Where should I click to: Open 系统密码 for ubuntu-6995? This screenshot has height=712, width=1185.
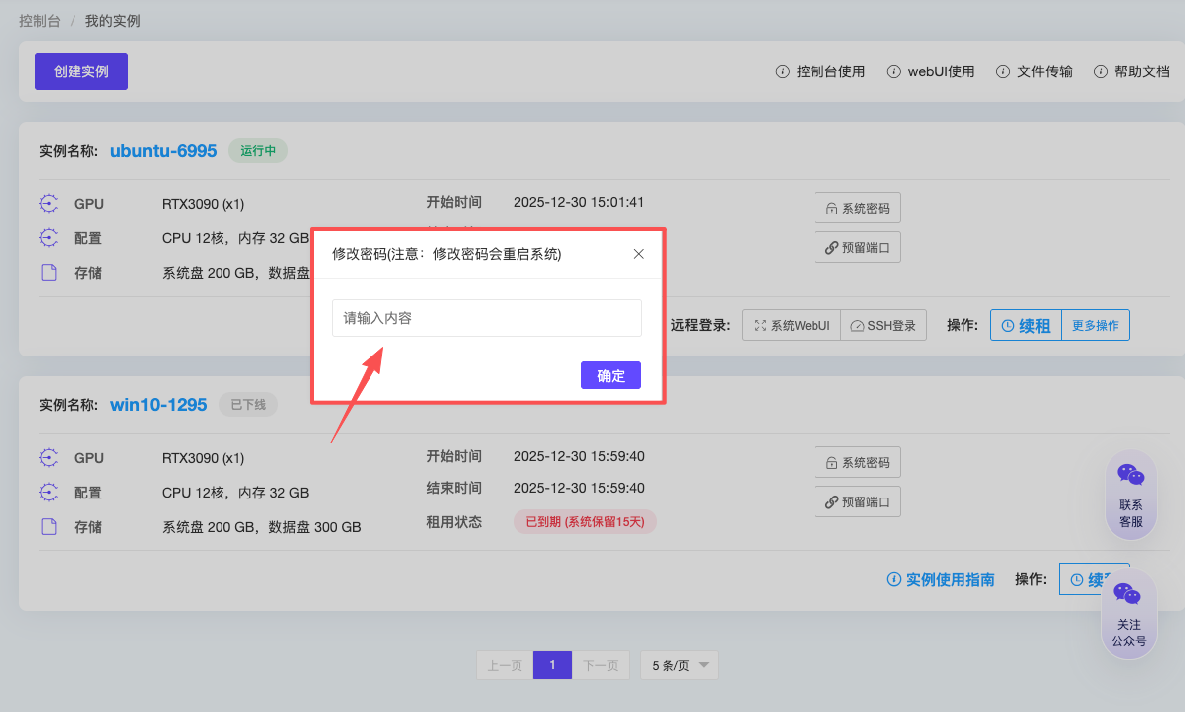tap(857, 209)
